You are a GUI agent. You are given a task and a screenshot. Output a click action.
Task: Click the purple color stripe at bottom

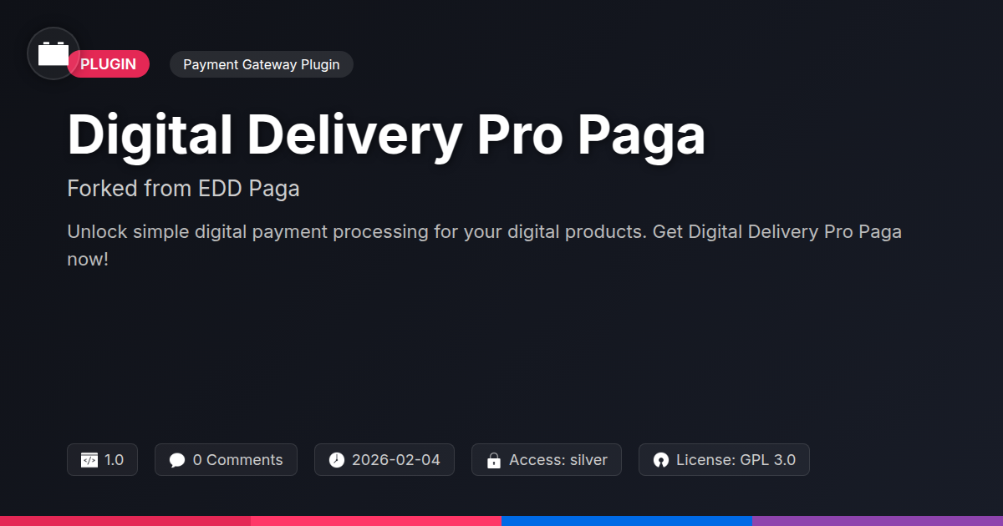[x=878, y=521]
